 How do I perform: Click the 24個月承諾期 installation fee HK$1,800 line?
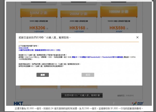pyautogui.click(x=40, y=50)
